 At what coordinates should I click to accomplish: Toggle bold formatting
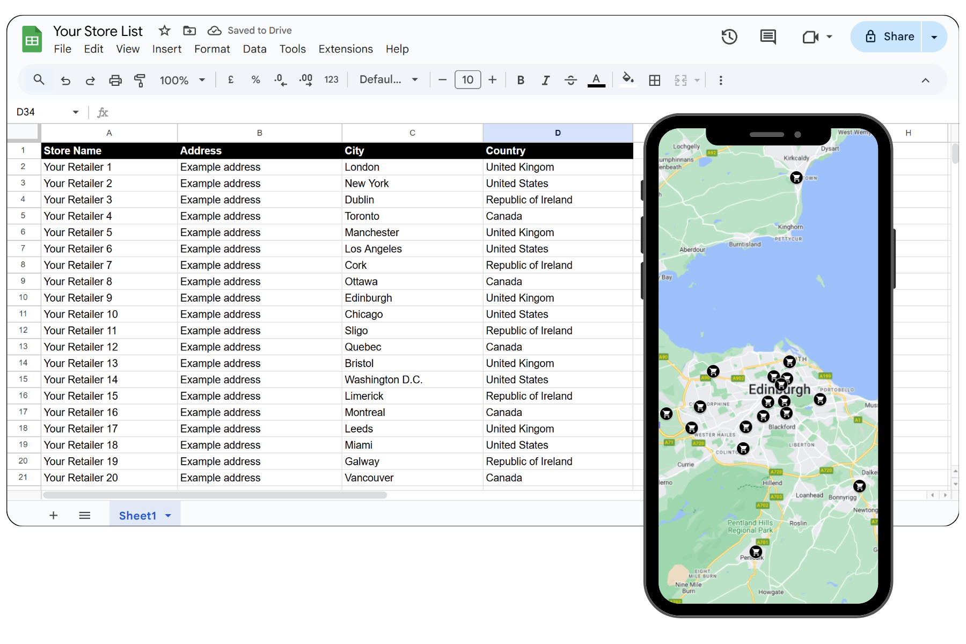tap(520, 80)
